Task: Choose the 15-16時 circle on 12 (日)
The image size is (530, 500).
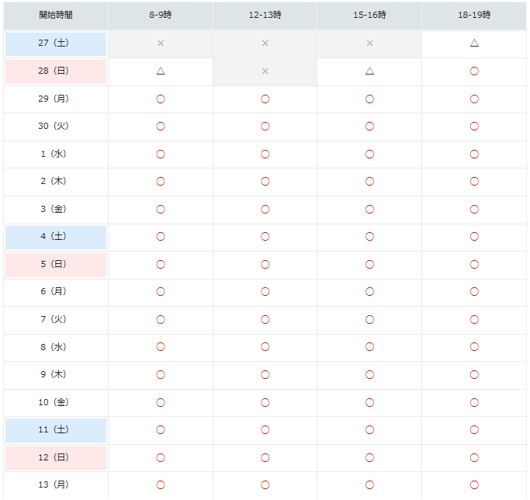Action: click(370, 458)
